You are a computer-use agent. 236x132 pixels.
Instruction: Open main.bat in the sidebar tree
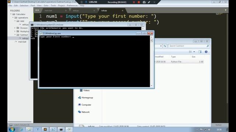22,42
